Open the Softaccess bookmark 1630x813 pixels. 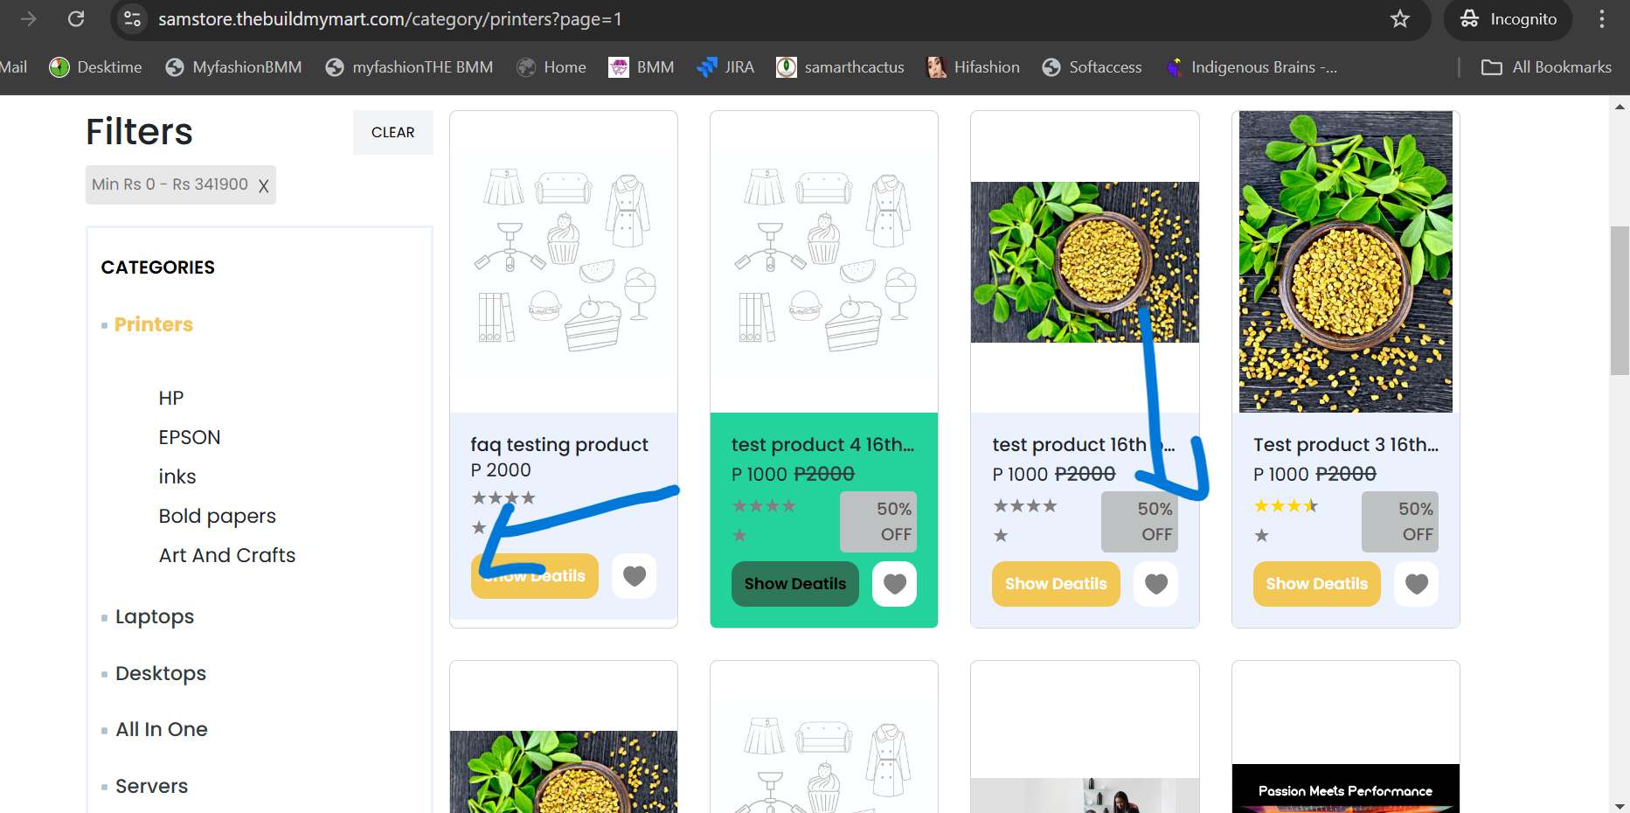coord(1092,67)
